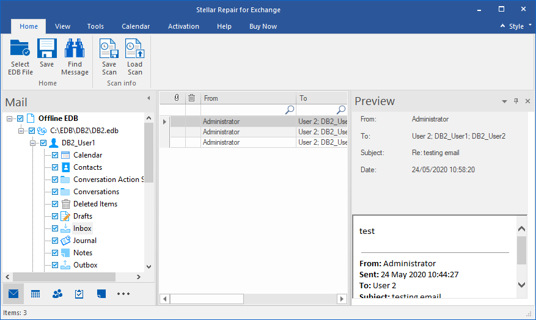This screenshot has width=536, height=320.
Task: Click the Drafts pencil icon in tree
Action: point(65,216)
